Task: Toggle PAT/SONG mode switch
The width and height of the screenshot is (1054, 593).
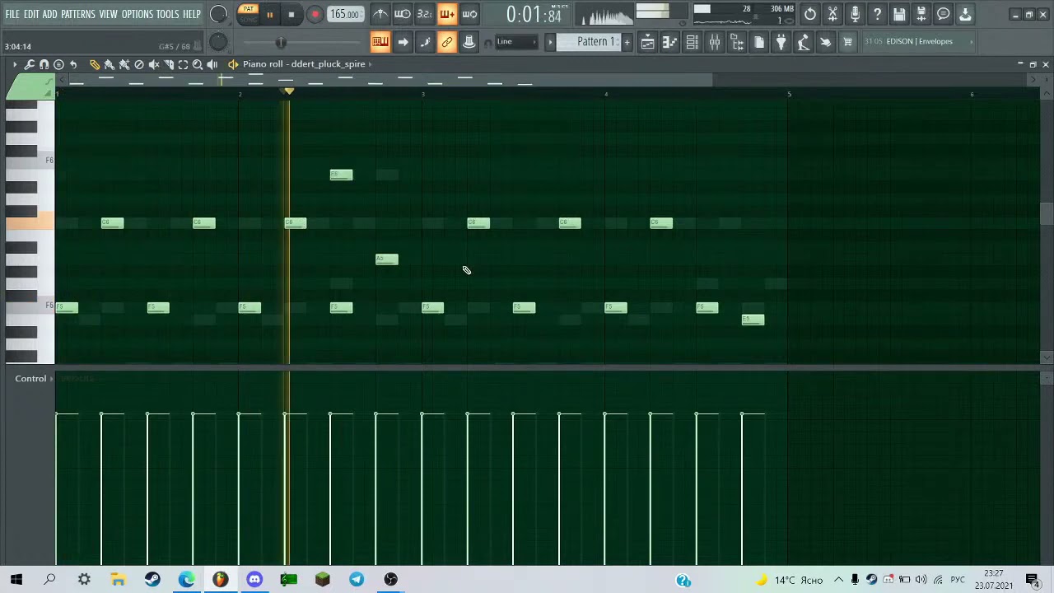Action: coord(248,14)
